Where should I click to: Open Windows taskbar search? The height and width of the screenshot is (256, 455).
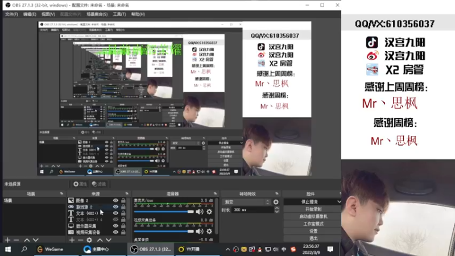(24, 249)
